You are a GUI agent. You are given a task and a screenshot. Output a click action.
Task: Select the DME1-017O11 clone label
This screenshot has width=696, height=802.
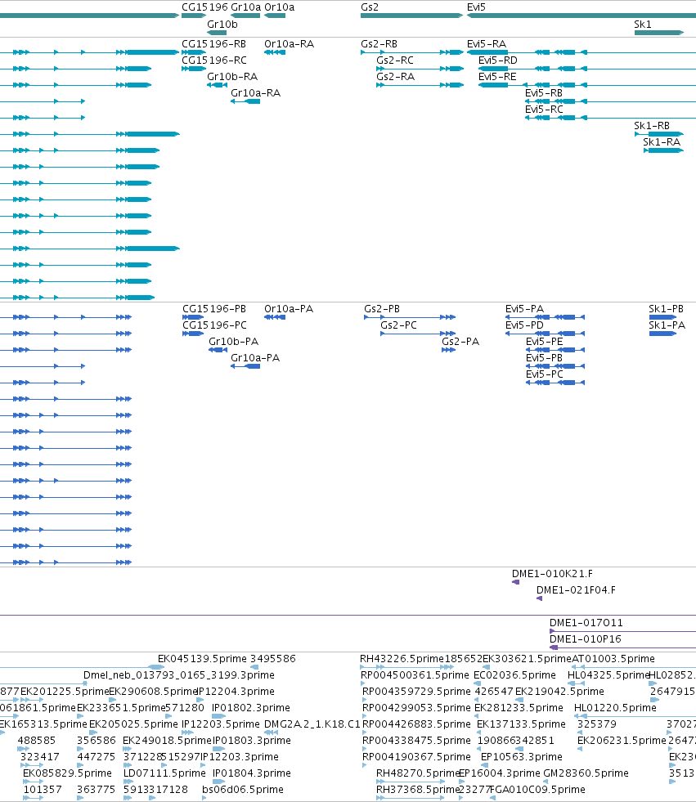pos(586,623)
